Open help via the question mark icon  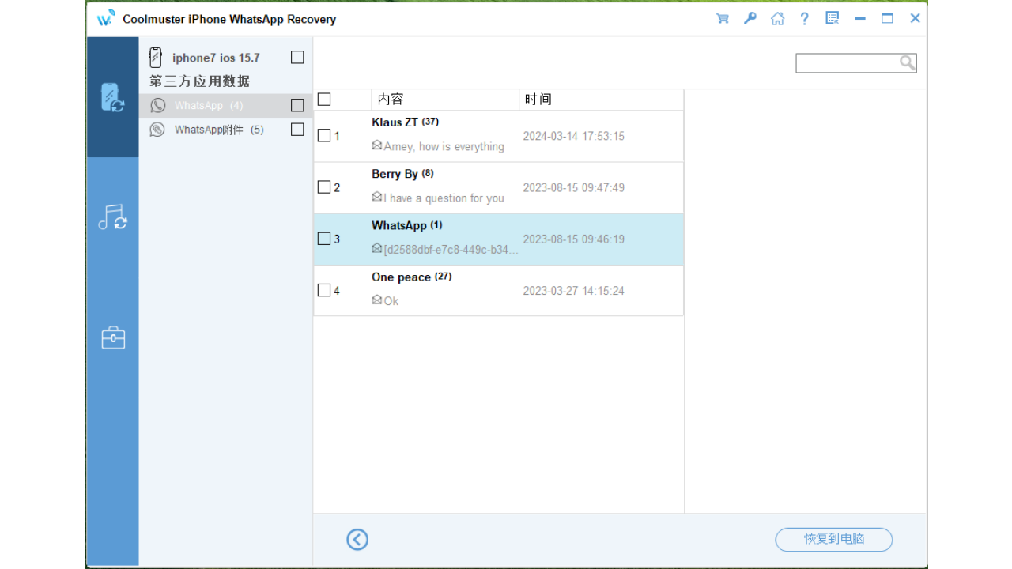[804, 17]
